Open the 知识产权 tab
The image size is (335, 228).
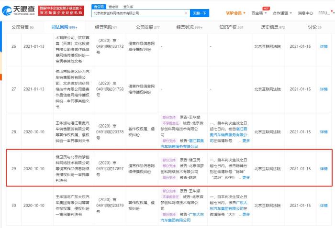point(231,27)
